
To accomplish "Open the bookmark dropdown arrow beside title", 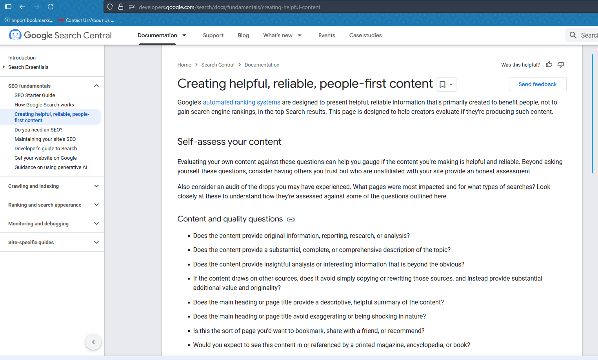I will tap(451, 85).
